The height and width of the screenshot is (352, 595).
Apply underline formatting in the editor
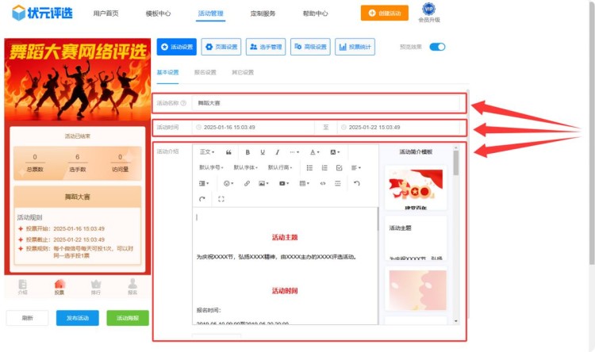coord(263,151)
